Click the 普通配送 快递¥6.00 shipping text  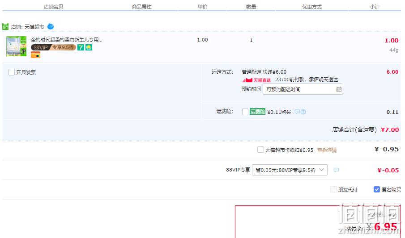pos(264,72)
